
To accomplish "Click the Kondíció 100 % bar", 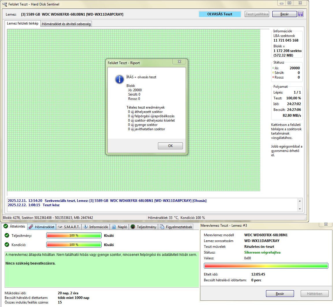I will coord(74,245).
